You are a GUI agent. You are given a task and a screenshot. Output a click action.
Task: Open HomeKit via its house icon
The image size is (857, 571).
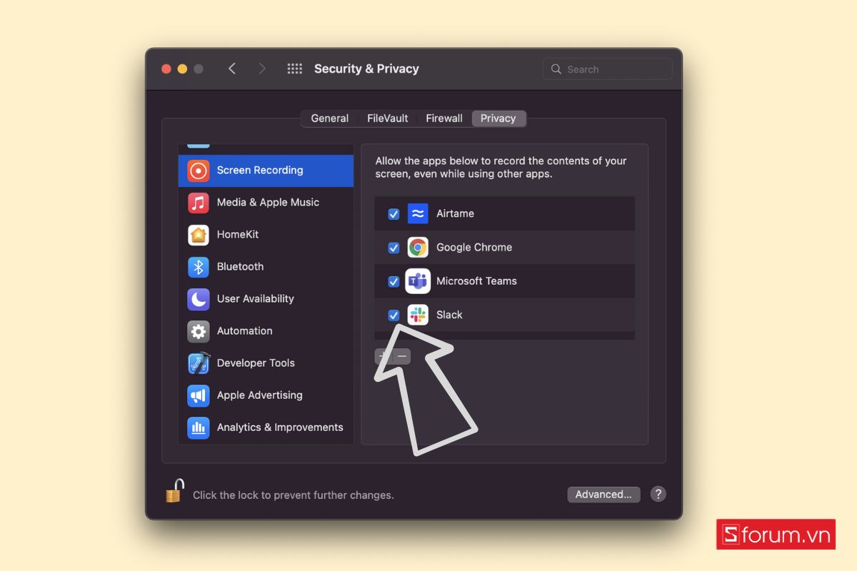[x=199, y=235]
